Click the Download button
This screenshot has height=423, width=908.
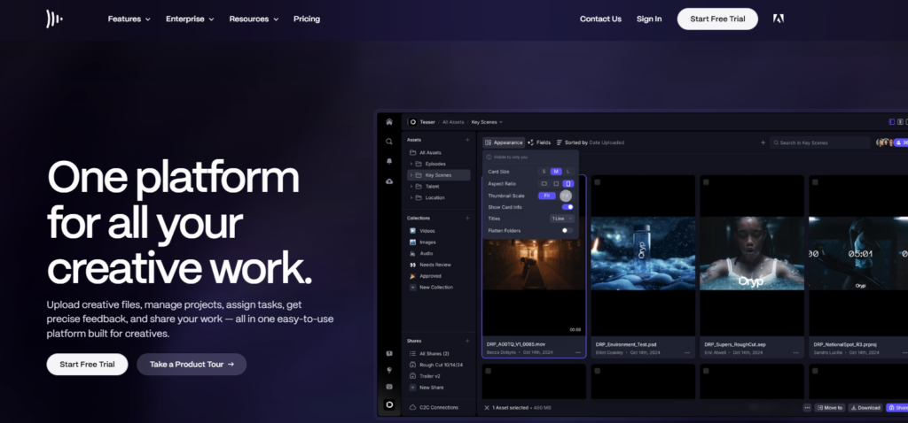(x=865, y=407)
